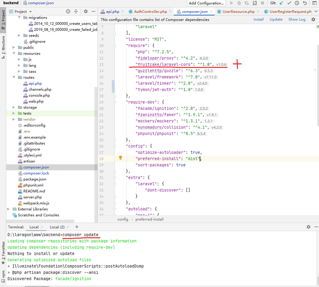Click the Add Configuration button
The width and height of the screenshot is (319, 287).
click(x=206, y=3)
